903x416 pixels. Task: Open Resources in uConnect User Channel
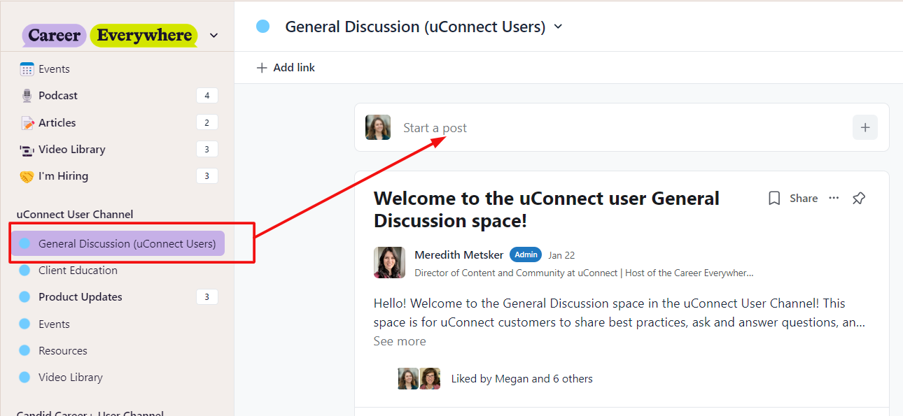[x=63, y=351]
